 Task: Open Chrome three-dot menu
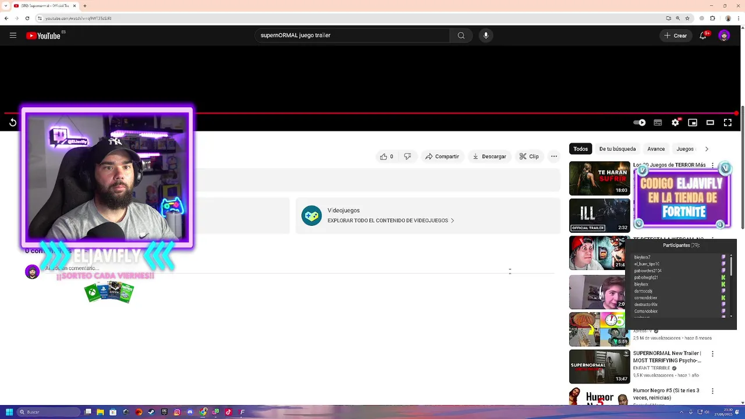(739, 18)
